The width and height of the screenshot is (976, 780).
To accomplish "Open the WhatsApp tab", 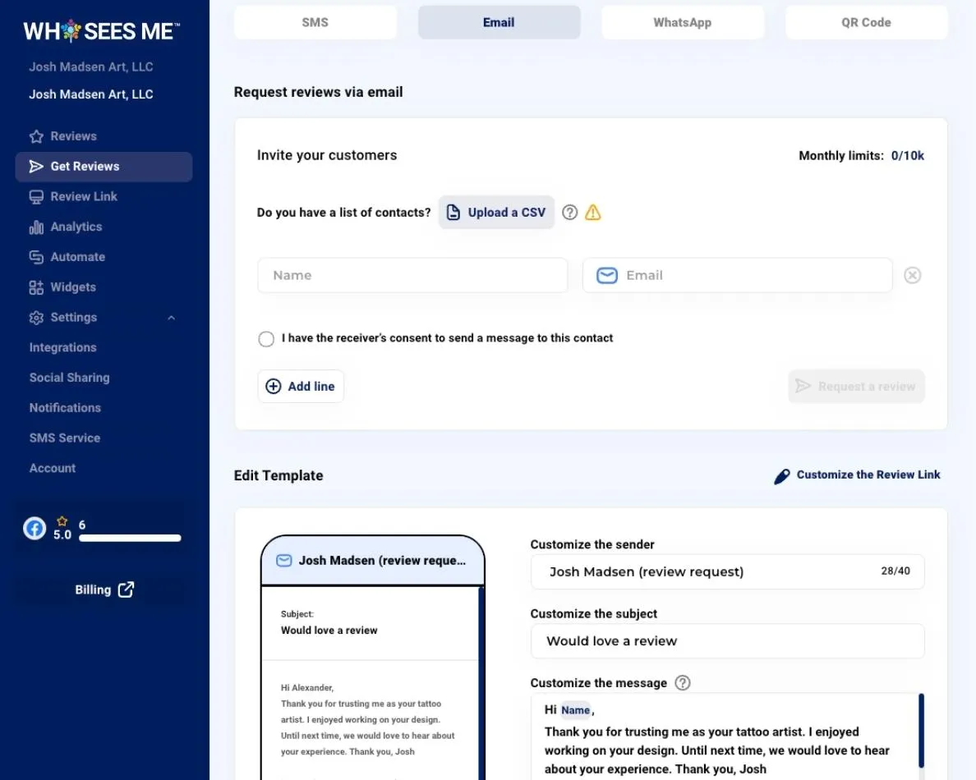I will pos(682,22).
